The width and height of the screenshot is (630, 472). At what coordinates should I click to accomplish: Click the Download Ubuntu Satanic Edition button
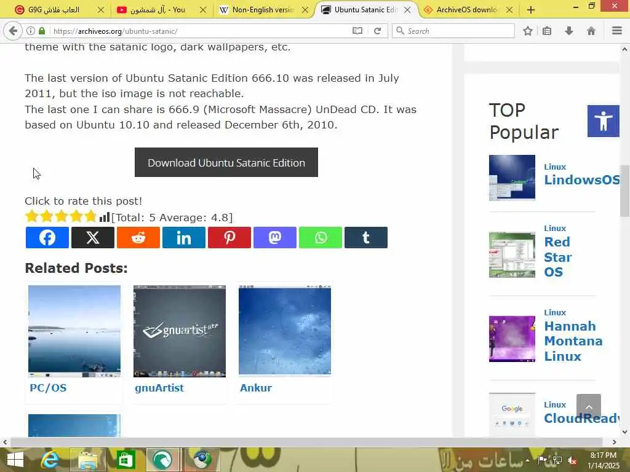point(226,162)
